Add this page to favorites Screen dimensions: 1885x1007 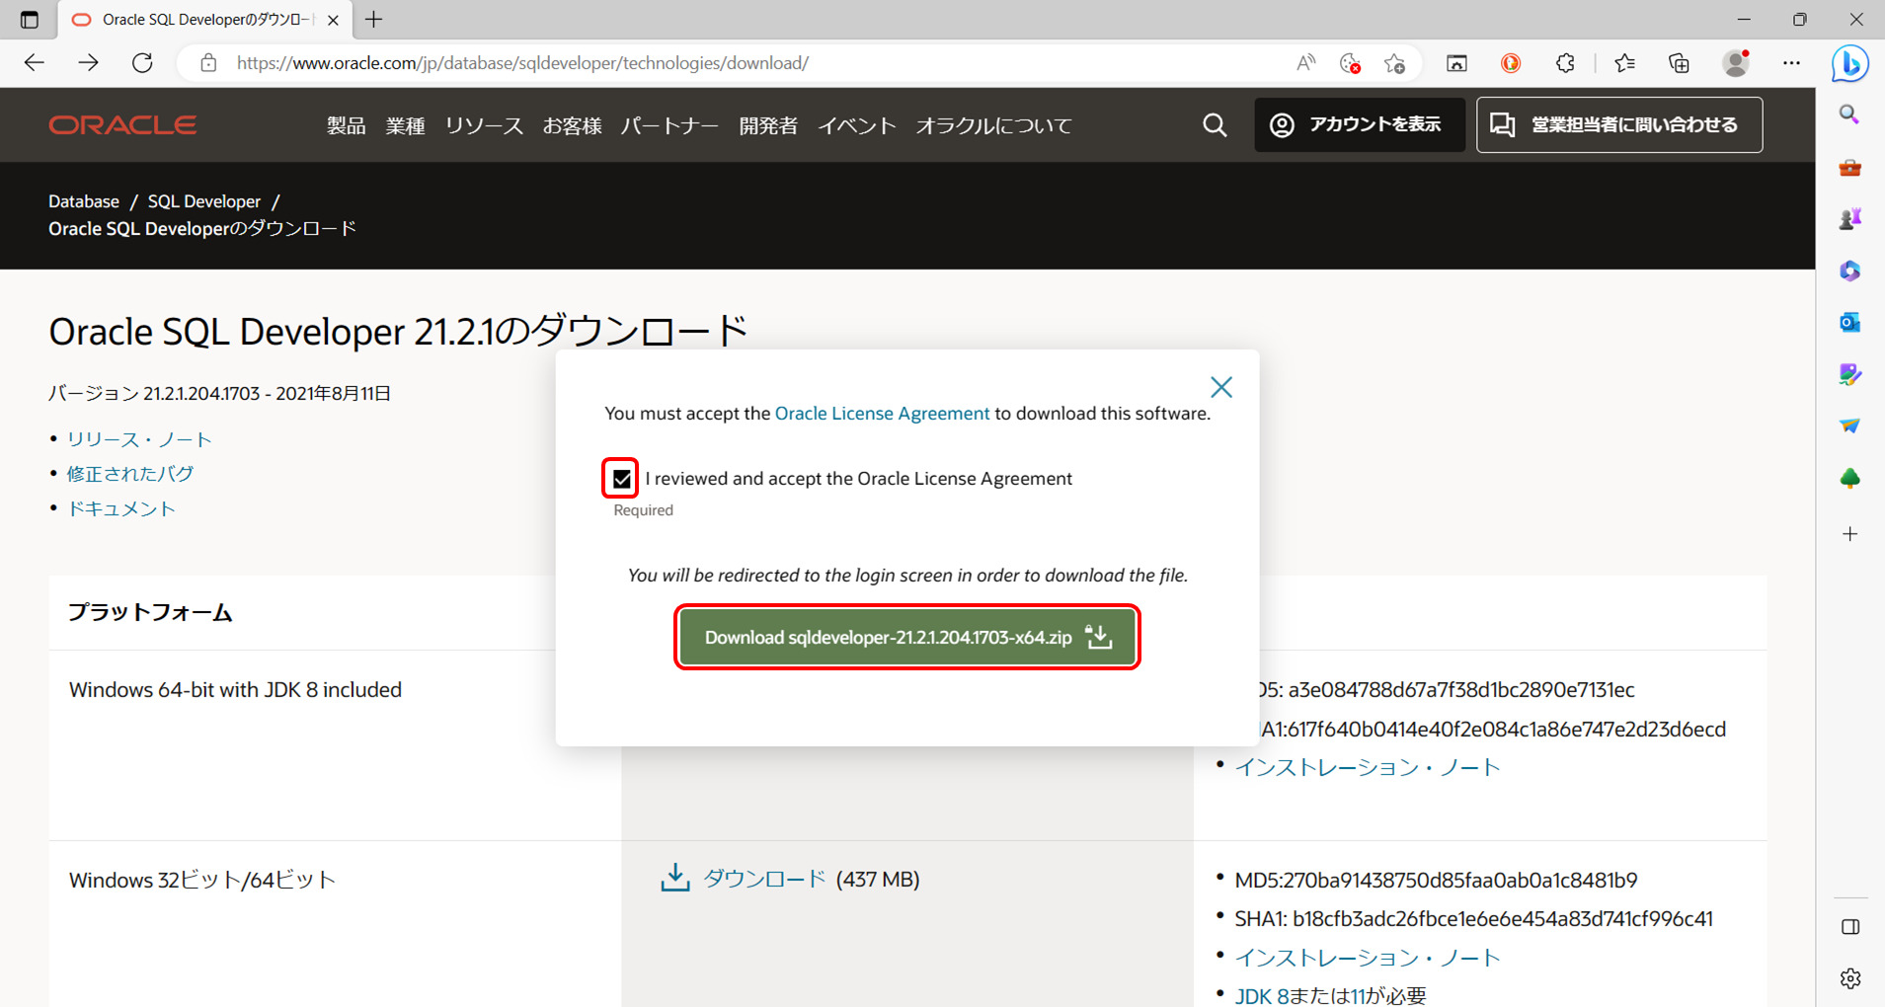(x=1395, y=62)
